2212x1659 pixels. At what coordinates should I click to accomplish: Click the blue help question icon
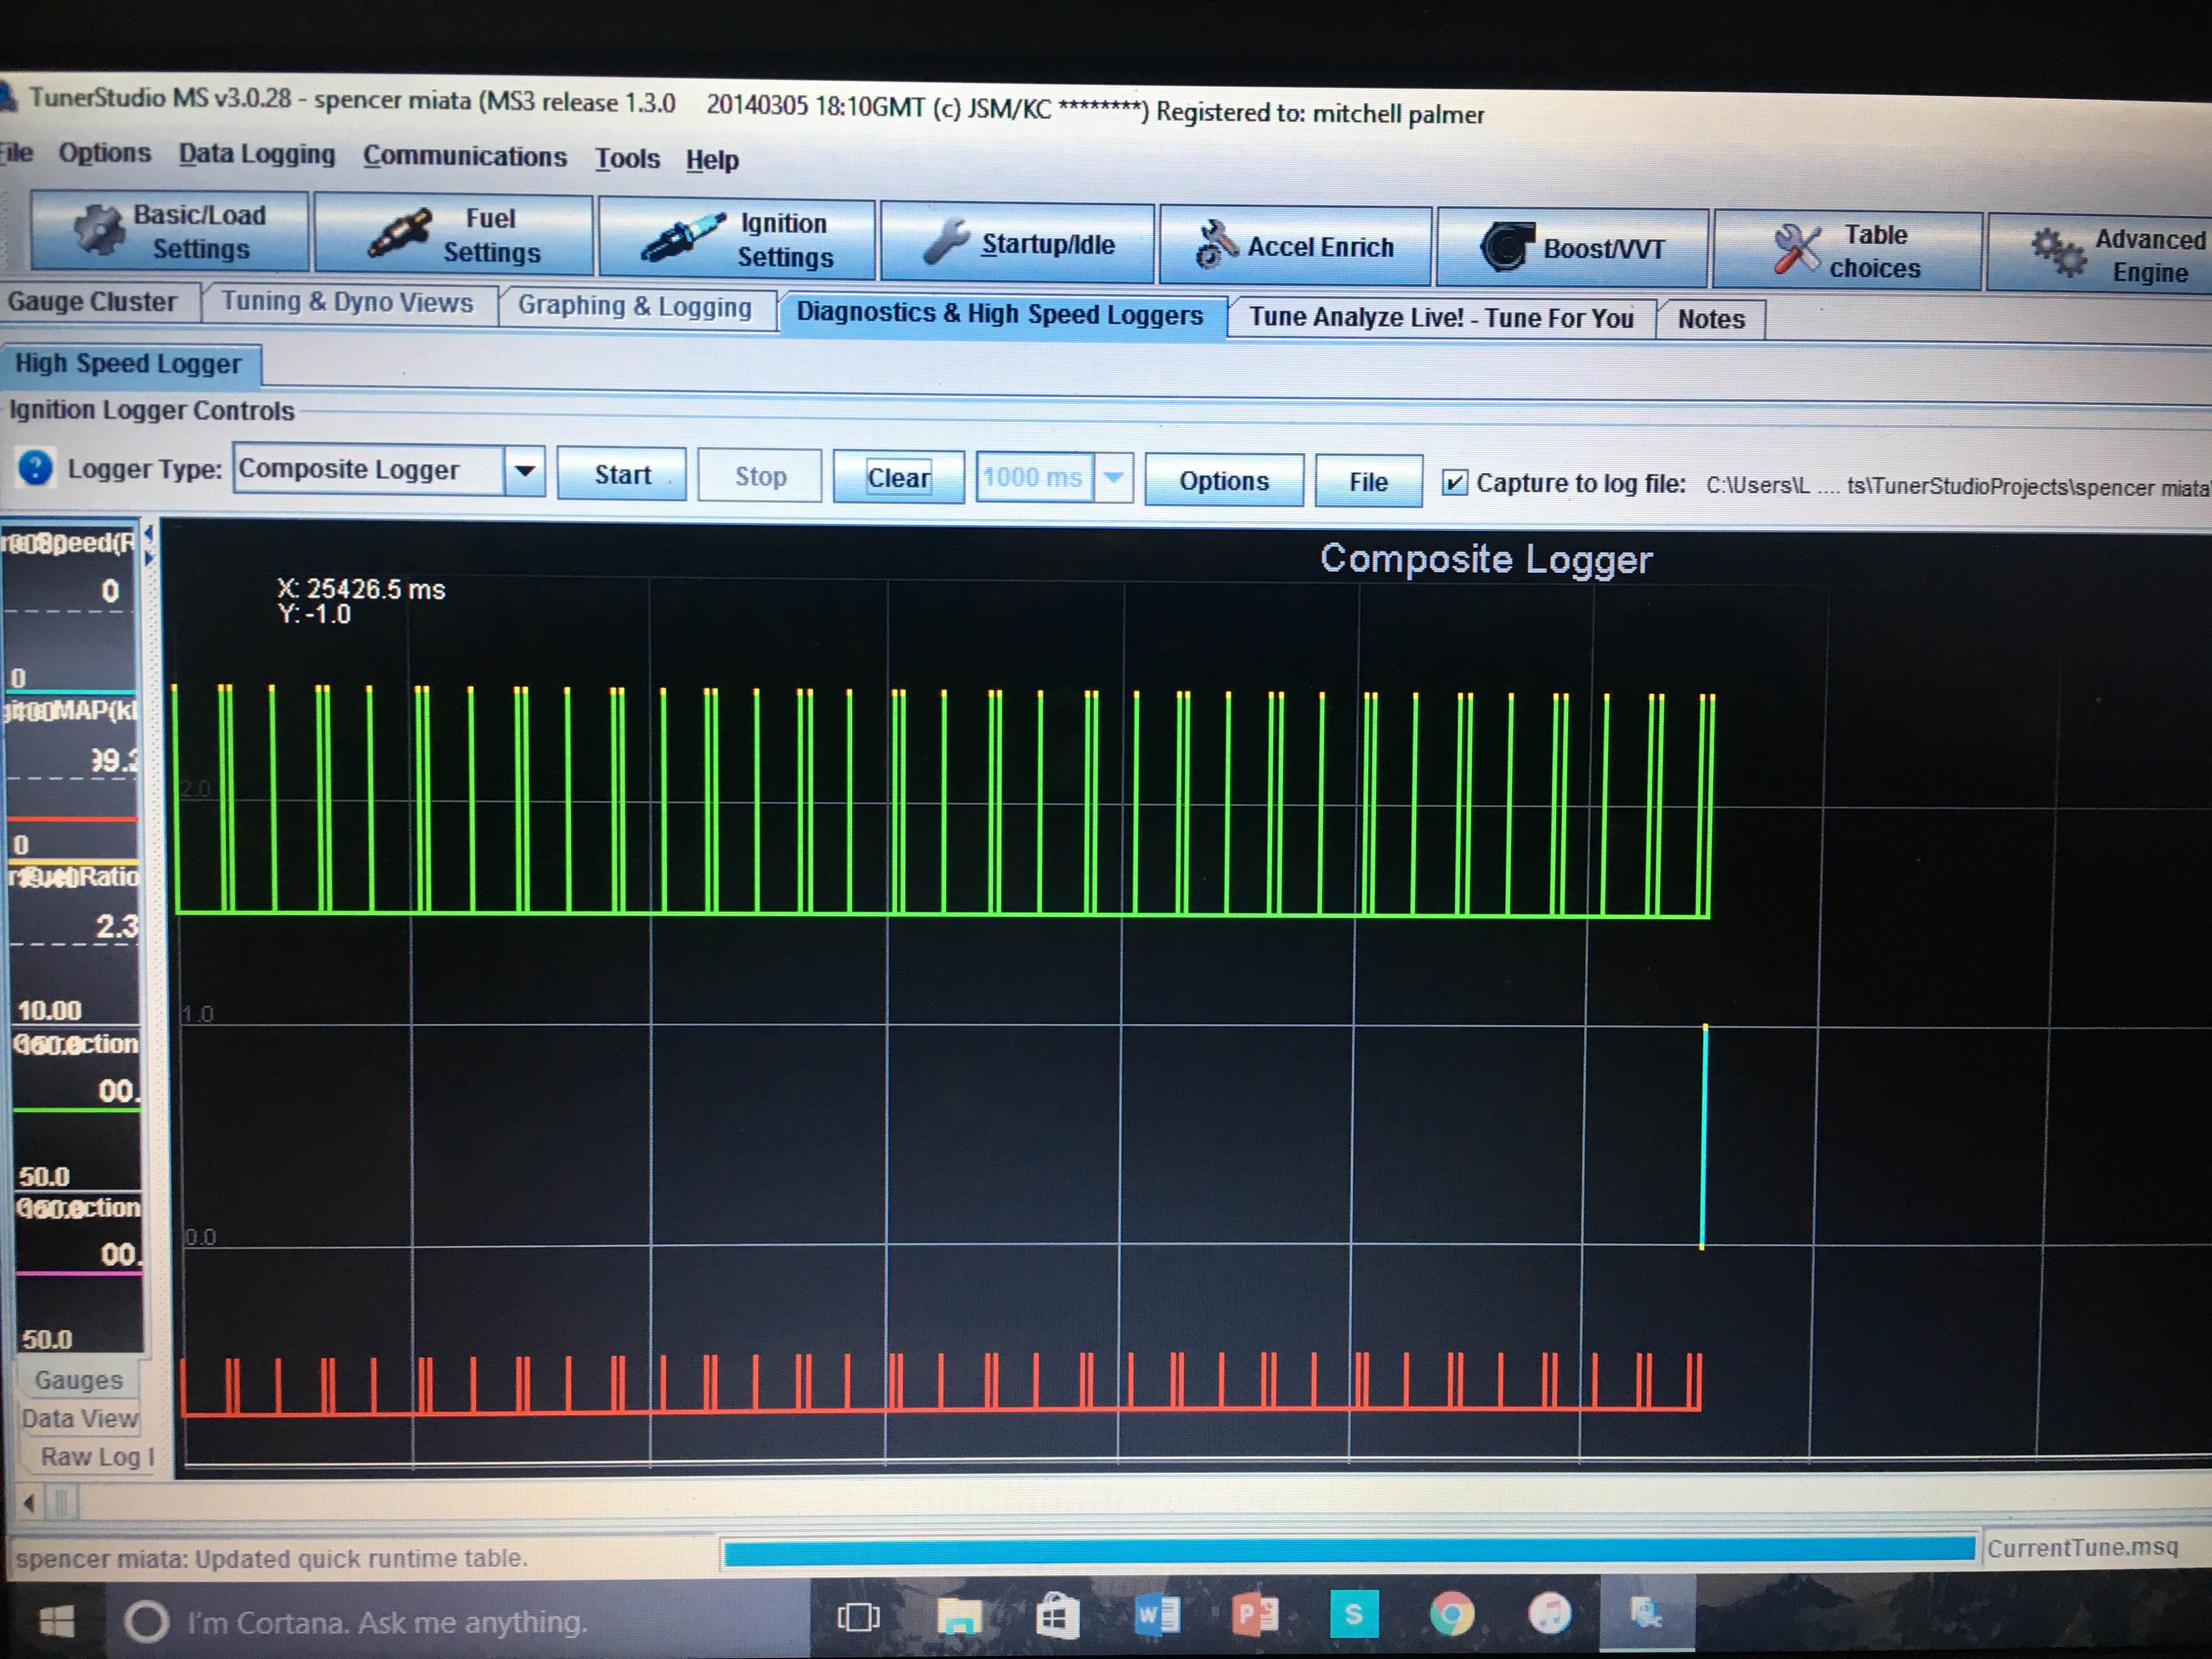pos(36,467)
